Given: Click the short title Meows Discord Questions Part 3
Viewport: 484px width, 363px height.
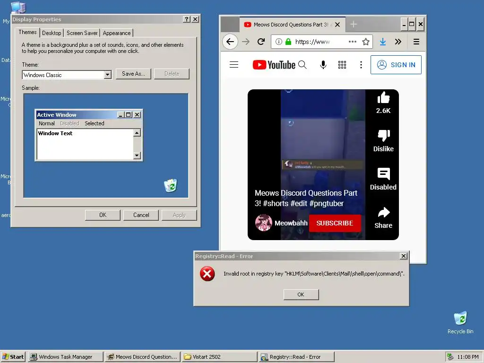Looking at the screenshot, I should click(x=306, y=198).
